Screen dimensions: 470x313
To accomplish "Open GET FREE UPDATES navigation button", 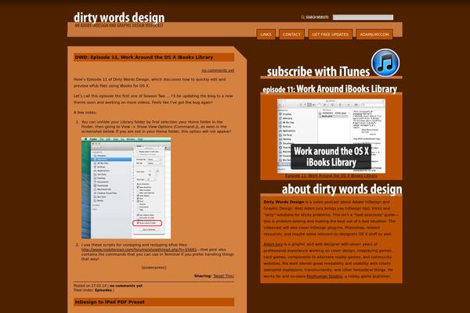I will (x=331, y=34).
